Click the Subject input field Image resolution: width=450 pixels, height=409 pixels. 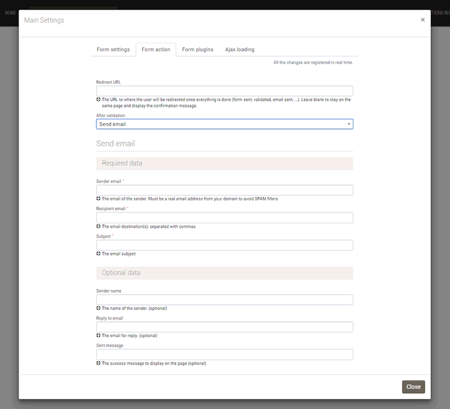[x=224, y=245]
